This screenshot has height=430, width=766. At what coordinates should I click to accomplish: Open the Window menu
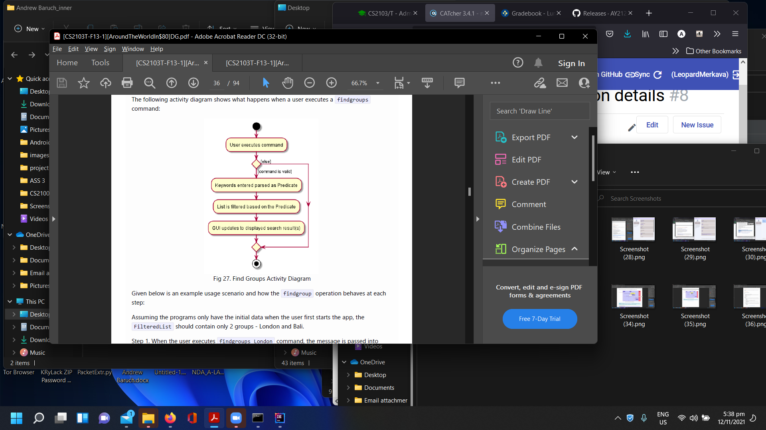click(132, 49)
